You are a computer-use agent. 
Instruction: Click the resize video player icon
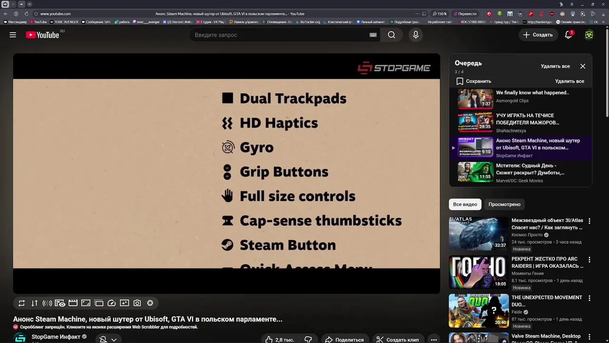[x=86, y=303]
